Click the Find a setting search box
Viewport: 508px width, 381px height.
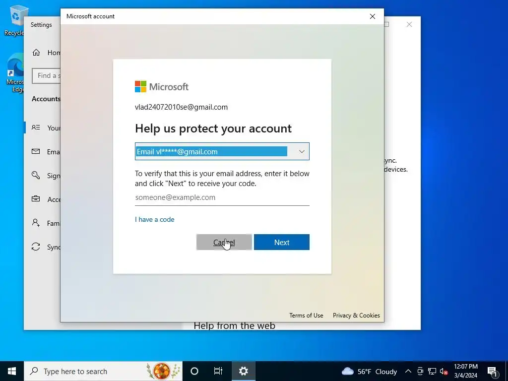click(x=46, y=76)
